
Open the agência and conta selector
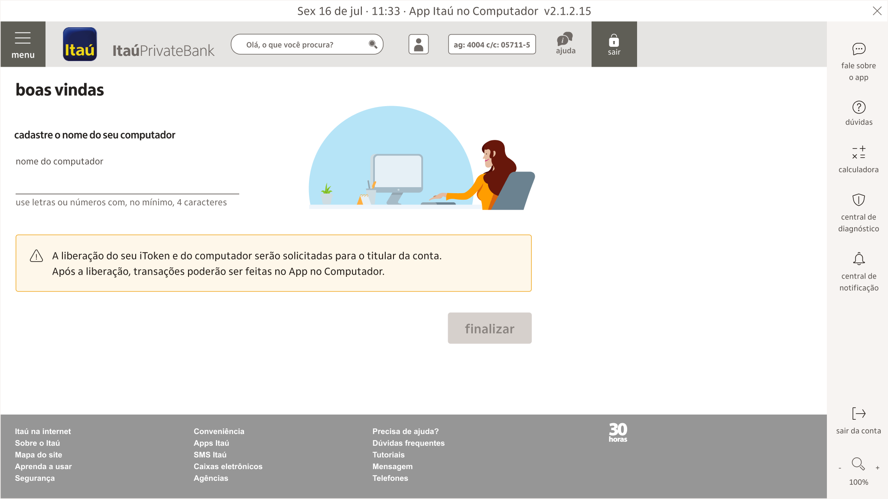pos(492,44)
